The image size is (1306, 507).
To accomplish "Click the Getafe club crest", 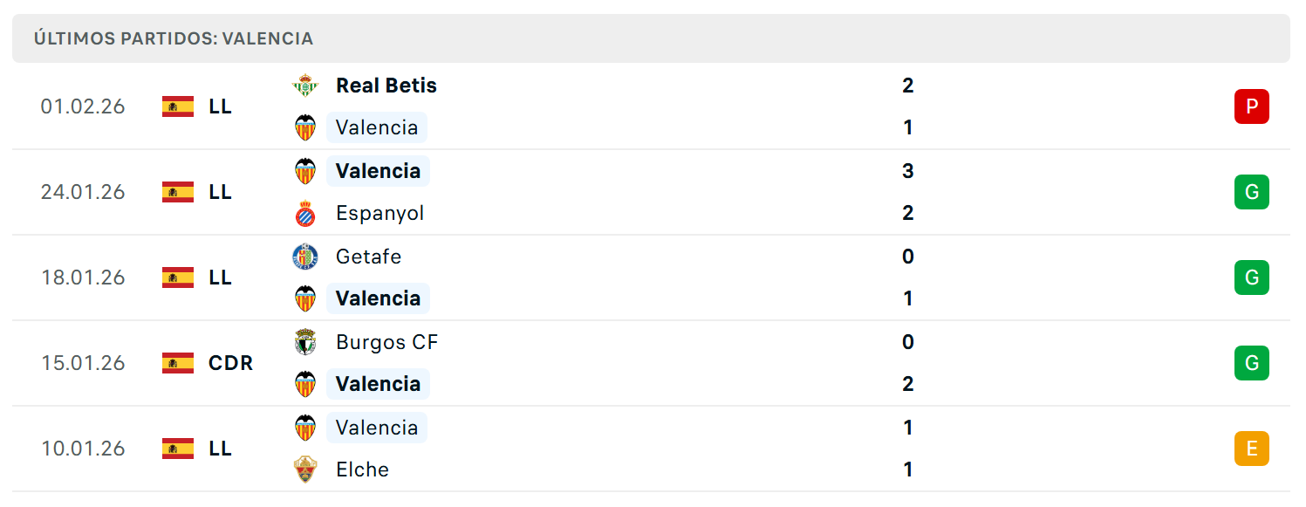I will point(305,257).
